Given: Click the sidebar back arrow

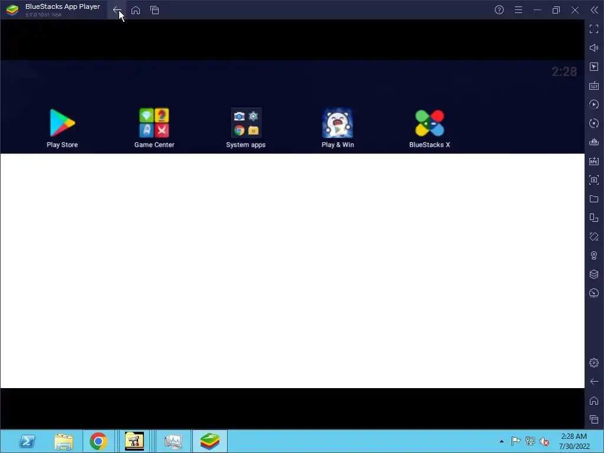Looking at the screenshot, I should point(594,382).
